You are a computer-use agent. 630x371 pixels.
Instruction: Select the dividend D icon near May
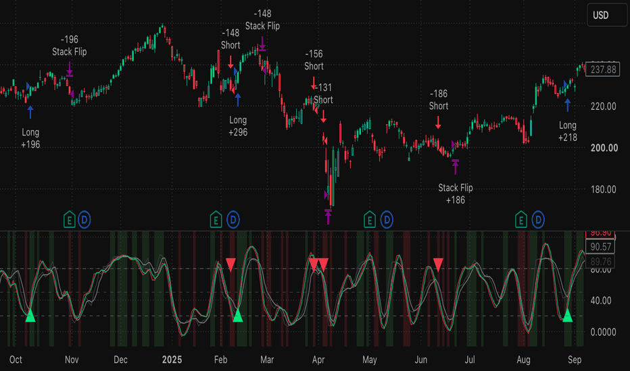click(x=387, y=220)
